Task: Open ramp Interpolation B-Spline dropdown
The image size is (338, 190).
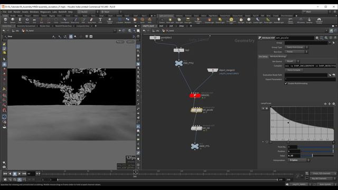Action: 299,160
